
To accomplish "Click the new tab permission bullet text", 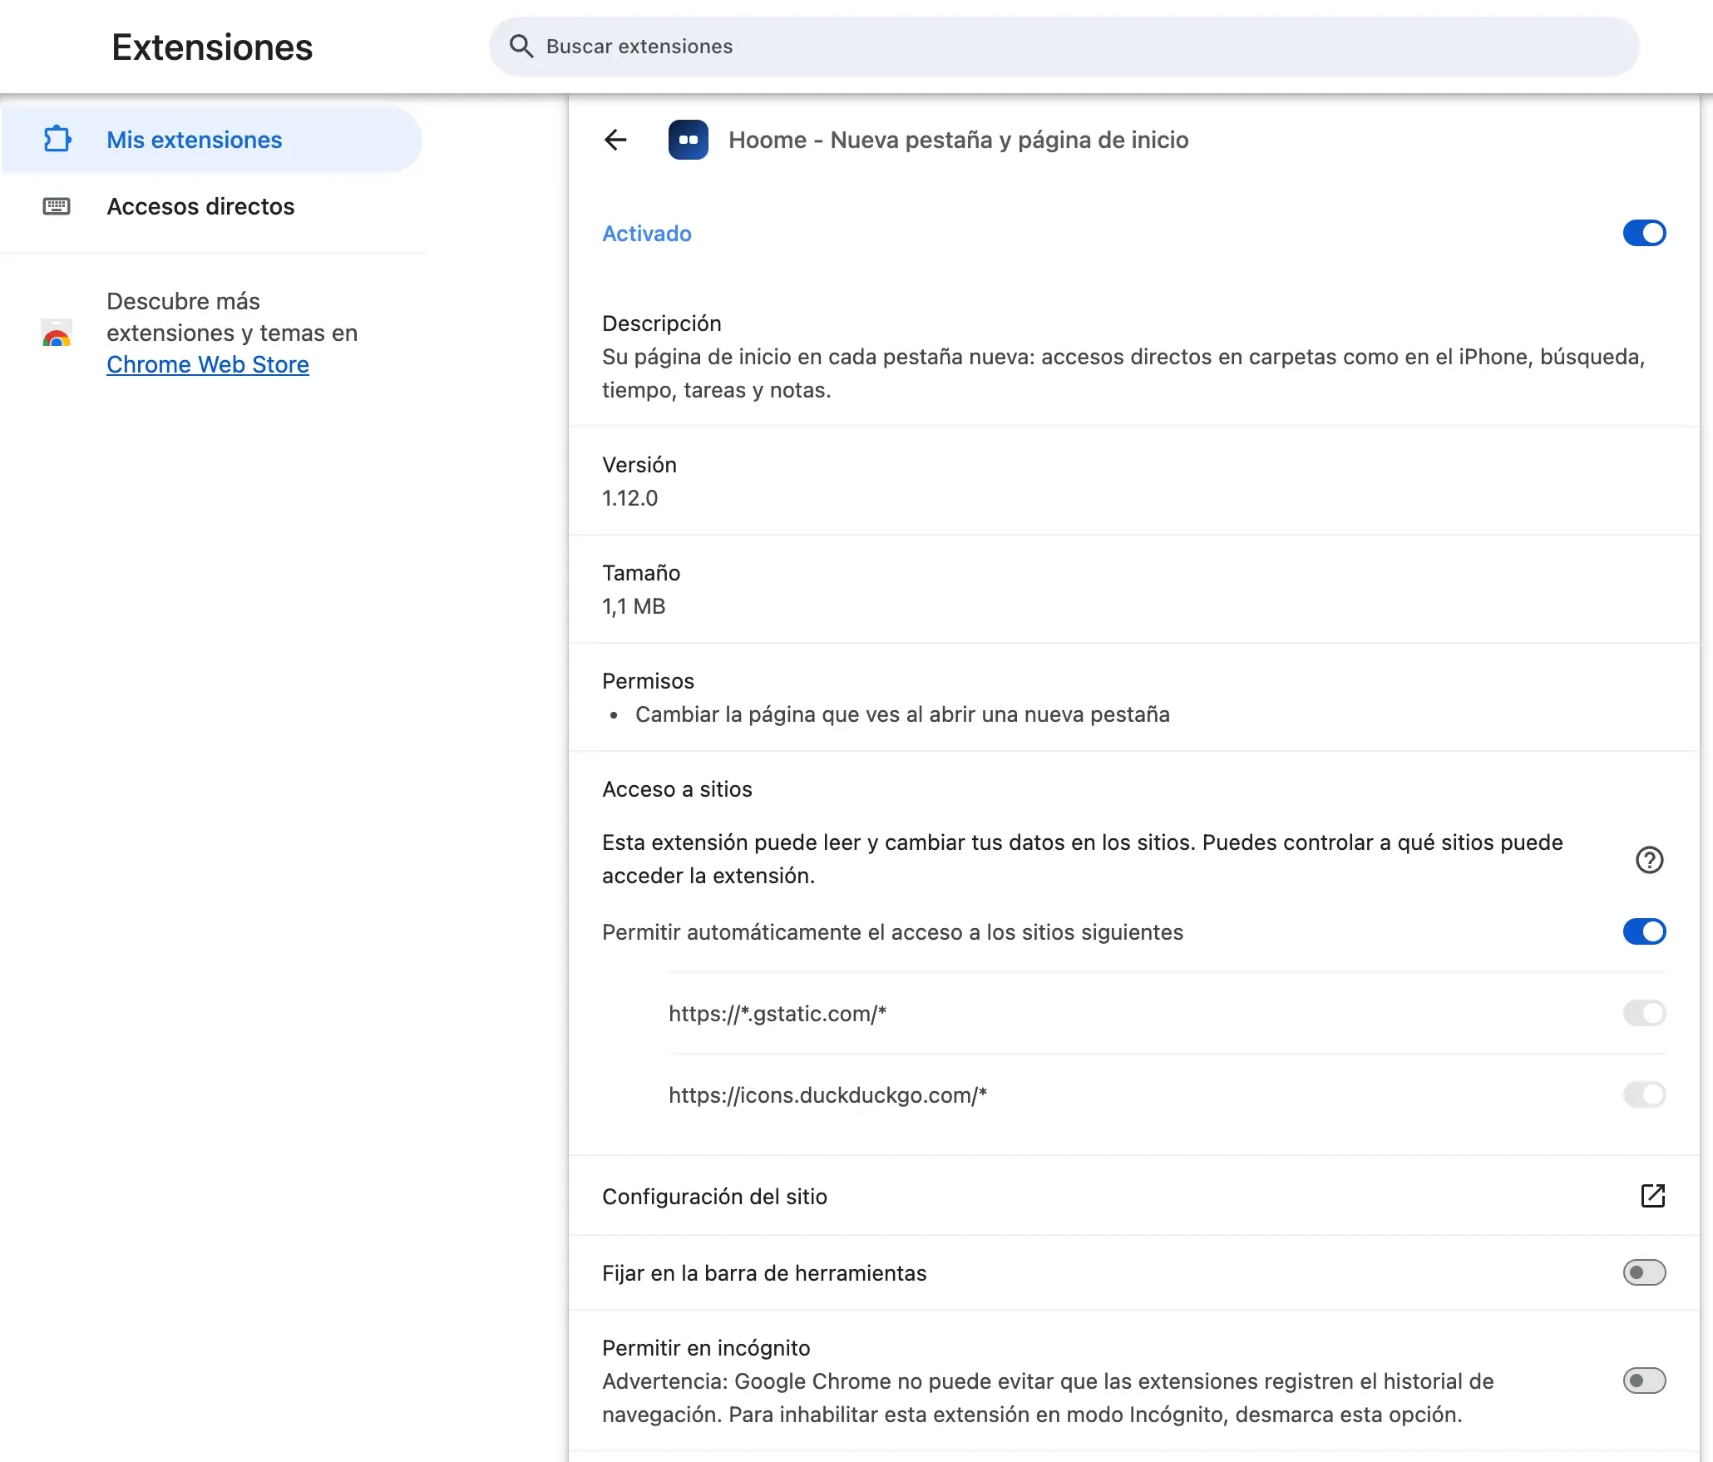I will 902,714.
